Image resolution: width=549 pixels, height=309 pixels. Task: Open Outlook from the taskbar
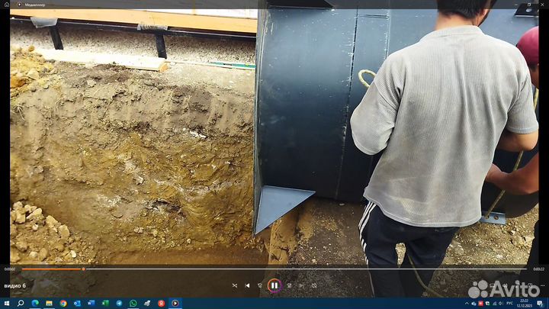[x=76, y=303]
